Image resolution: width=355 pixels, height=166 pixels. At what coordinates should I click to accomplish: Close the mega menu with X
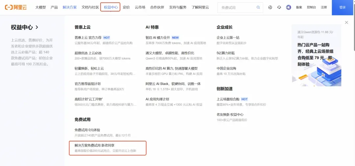[x=346, y=22]
